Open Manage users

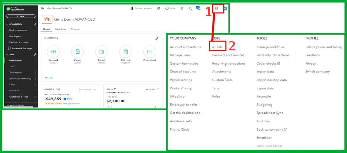click(x=180, y=55)
